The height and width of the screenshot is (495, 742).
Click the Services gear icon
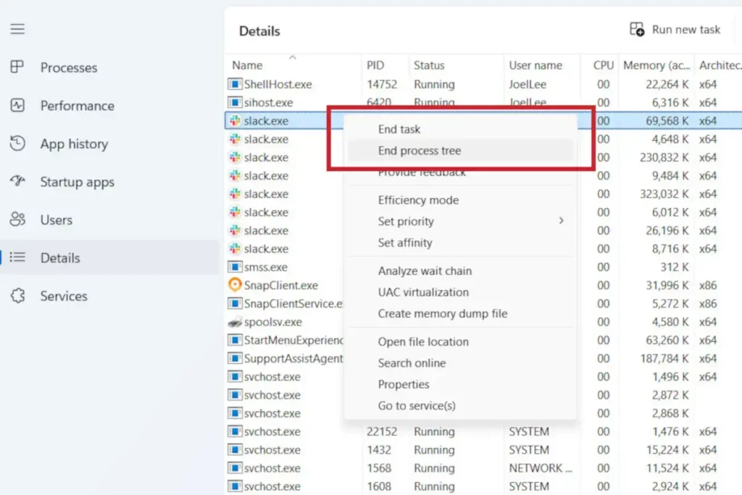pyautogui.click(x=17, y=296)
